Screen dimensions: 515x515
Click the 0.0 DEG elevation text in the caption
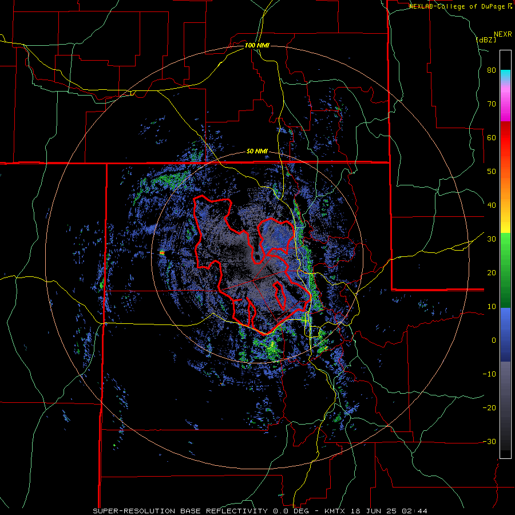pyautogui.click(x=292, y=511)
